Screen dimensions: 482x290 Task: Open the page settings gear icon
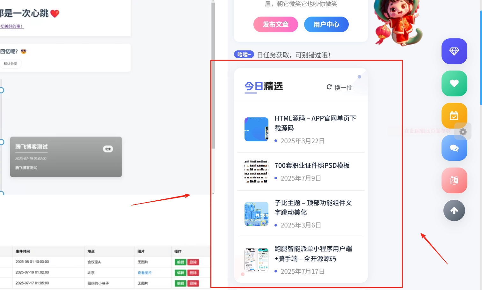pyautogui.click(x=463, y=131)
